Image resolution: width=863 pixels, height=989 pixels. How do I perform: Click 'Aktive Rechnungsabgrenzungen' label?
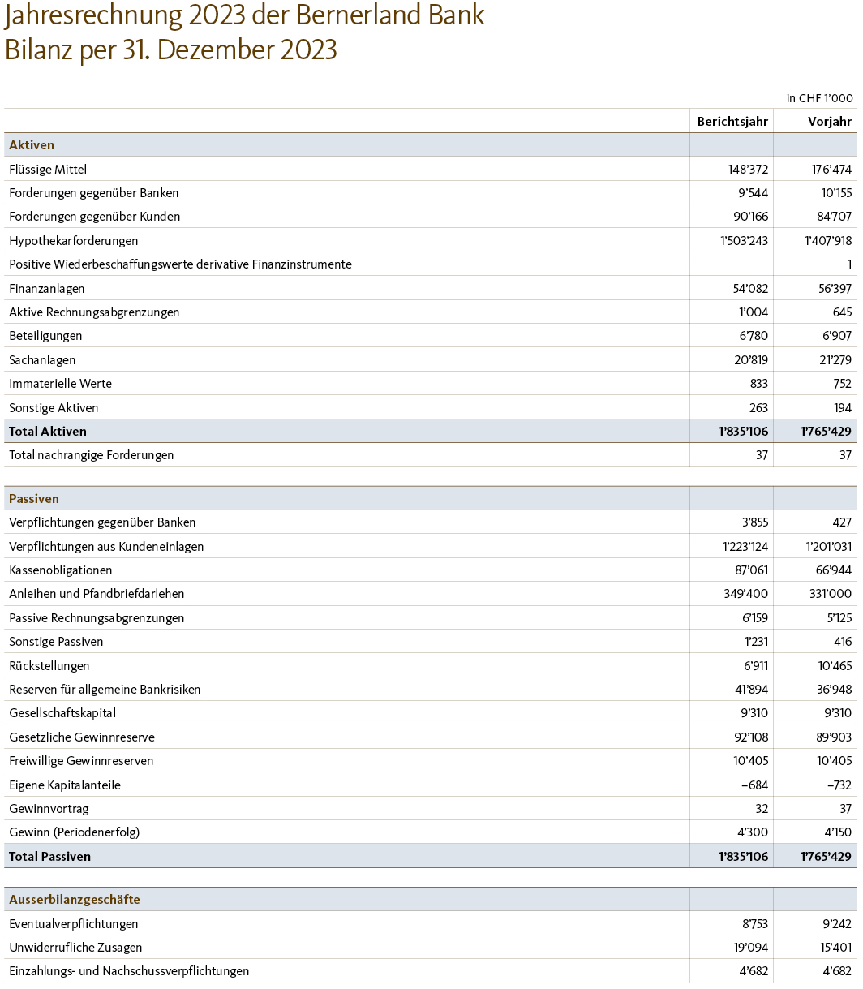(94, 312)
